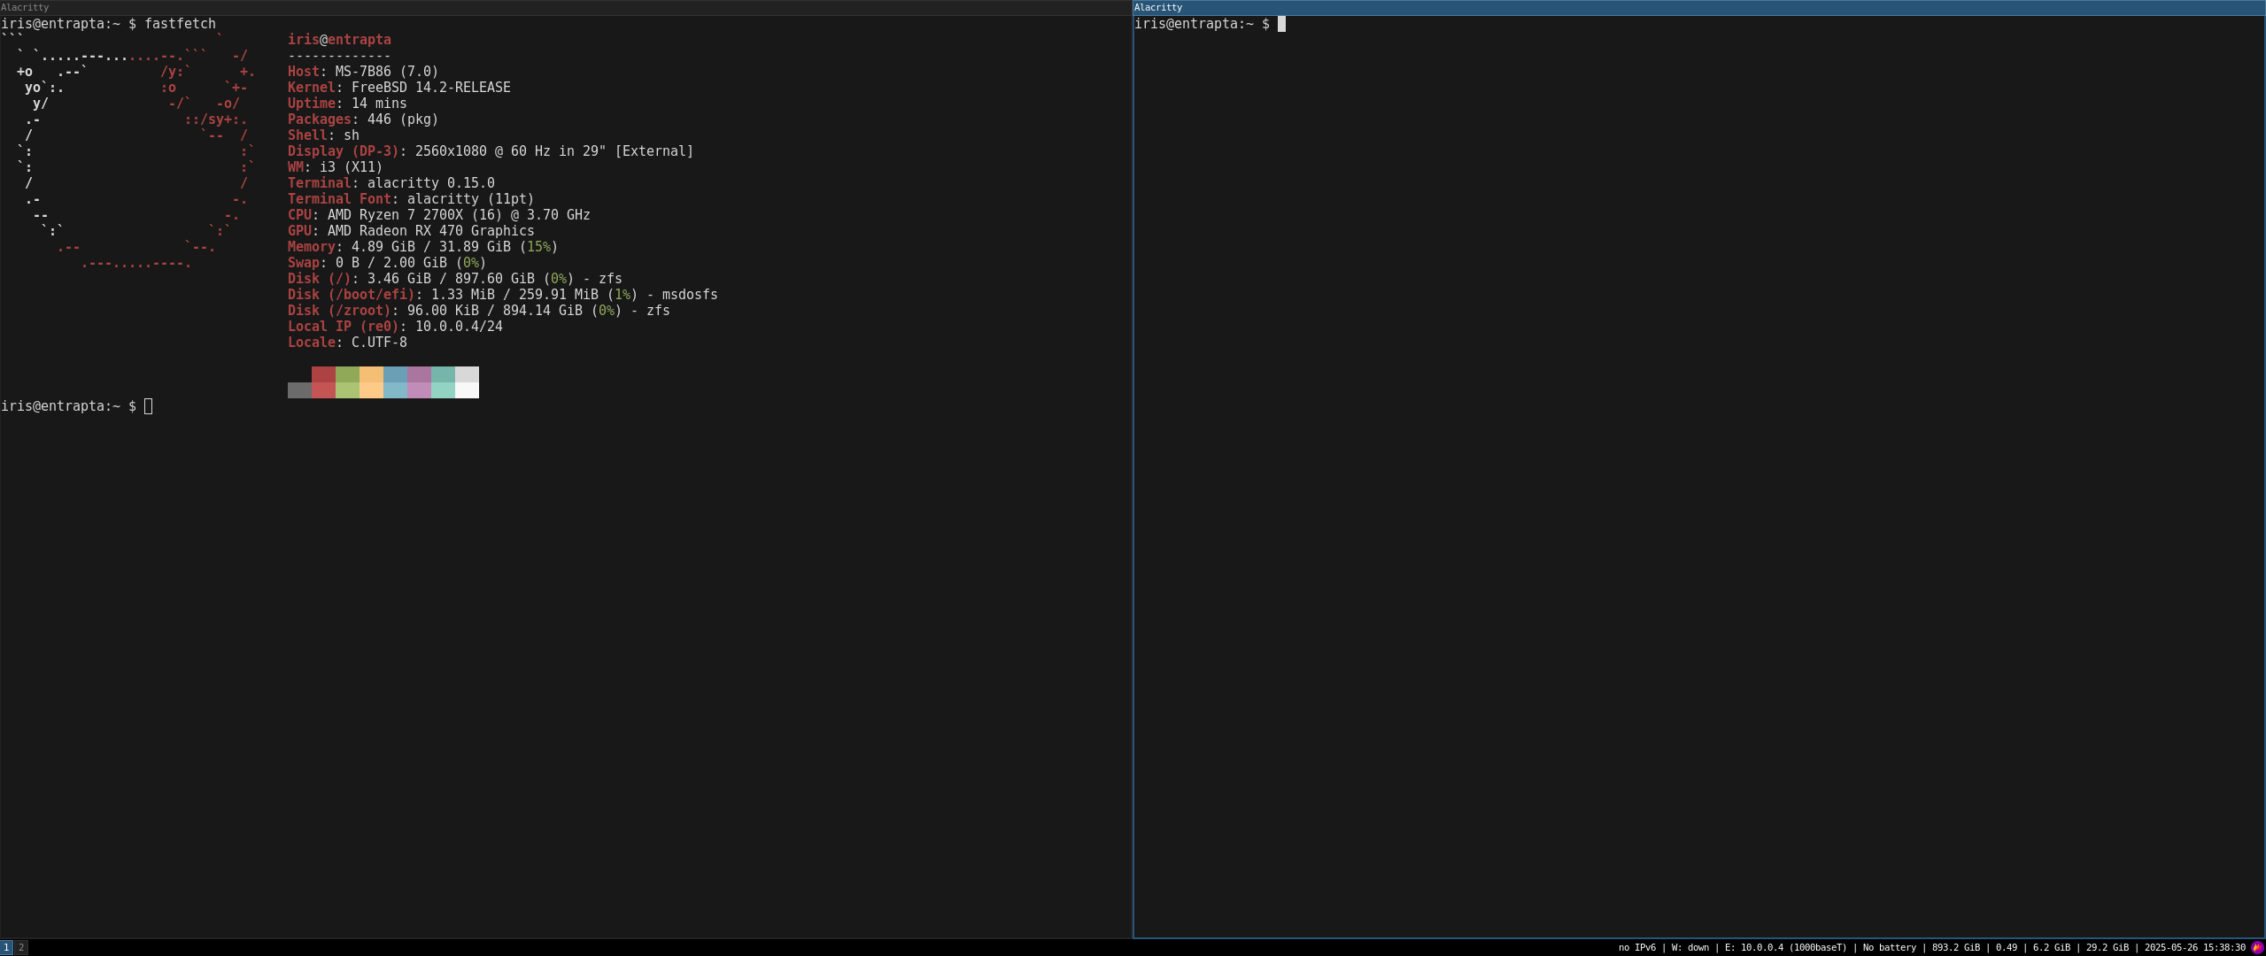Click the 'Shell: sh' line
This screenshot has height=956, width=2266.
tap(323, 135)
